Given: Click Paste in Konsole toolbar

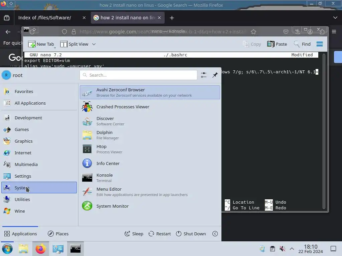Looking at the screenshot, I should [x=277, y=44].
